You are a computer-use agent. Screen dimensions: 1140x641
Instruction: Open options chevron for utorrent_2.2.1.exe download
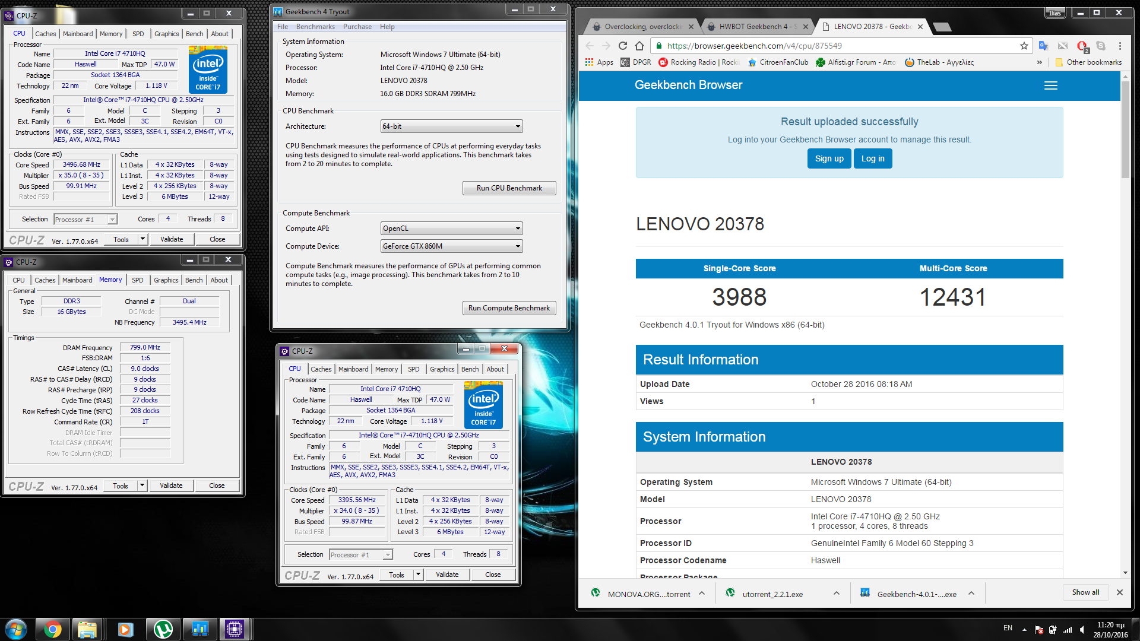(836, 593)
